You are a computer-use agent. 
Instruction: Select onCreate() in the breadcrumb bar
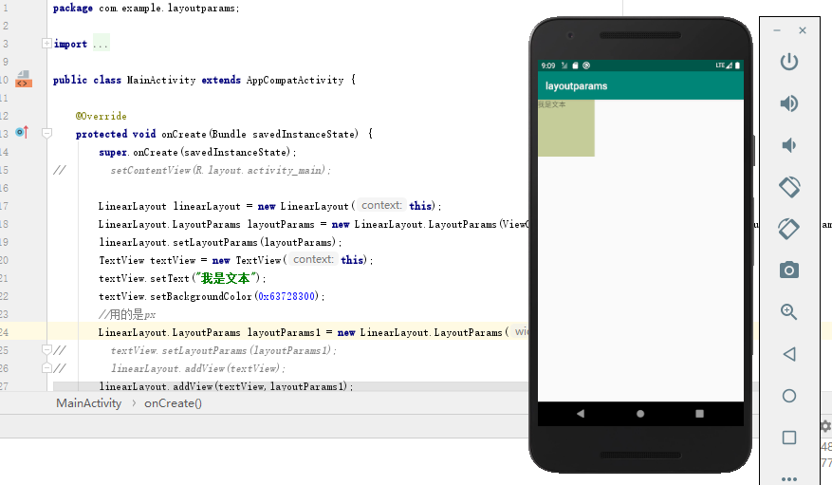click(173, 403)
